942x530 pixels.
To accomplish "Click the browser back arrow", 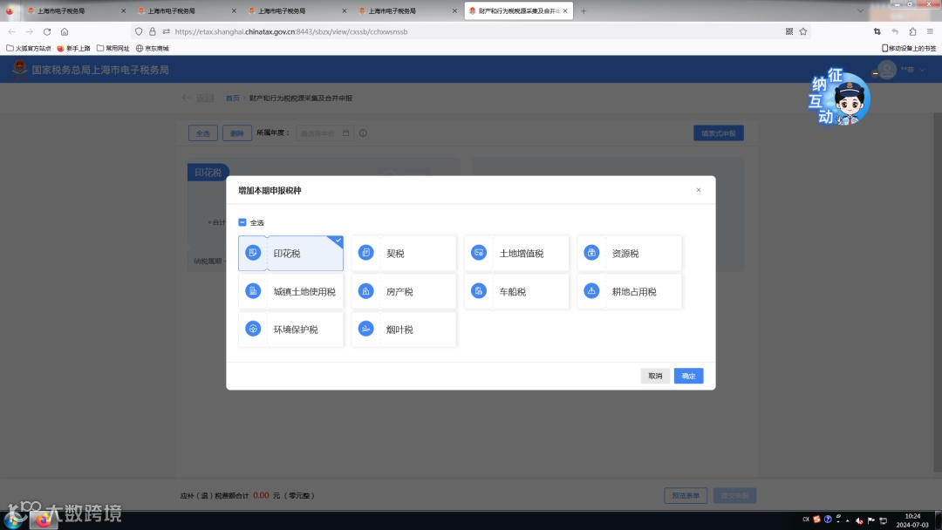I will point(12,31).
